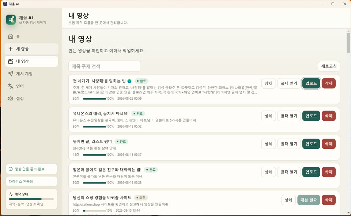This screenshot has width=351, height=216.
Task: Click the translate icon for 언어
Action: pos(11,86)
